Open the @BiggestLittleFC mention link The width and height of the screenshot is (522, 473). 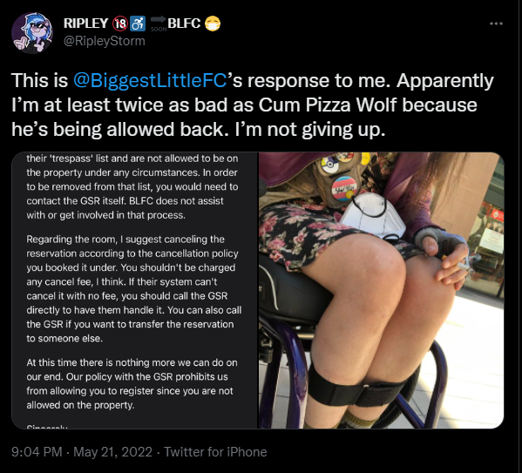[x=150, y=81]
